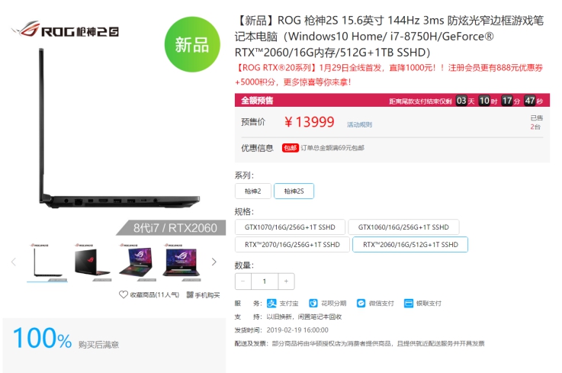Screen dimensions: 562x373
Task: Click the red 包邮 free shipping badge
Action: (291, 148)
